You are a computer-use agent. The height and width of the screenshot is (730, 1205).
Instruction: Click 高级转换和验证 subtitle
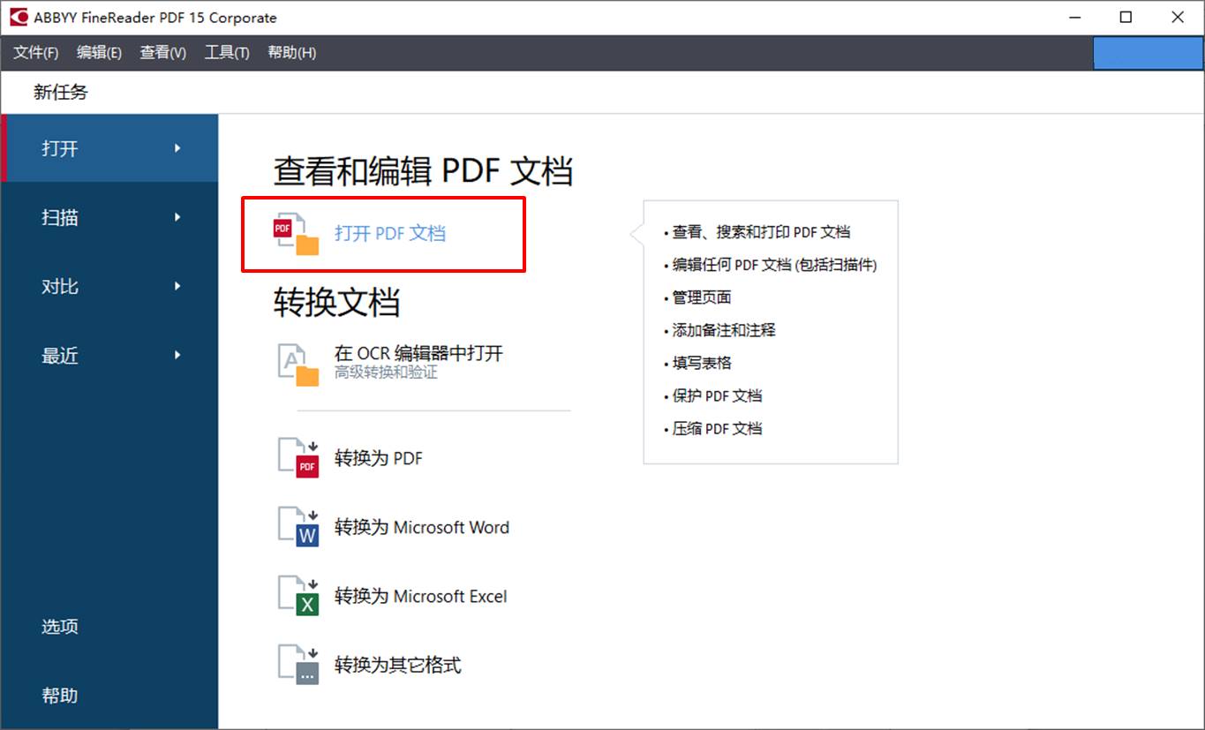(386, 373)
